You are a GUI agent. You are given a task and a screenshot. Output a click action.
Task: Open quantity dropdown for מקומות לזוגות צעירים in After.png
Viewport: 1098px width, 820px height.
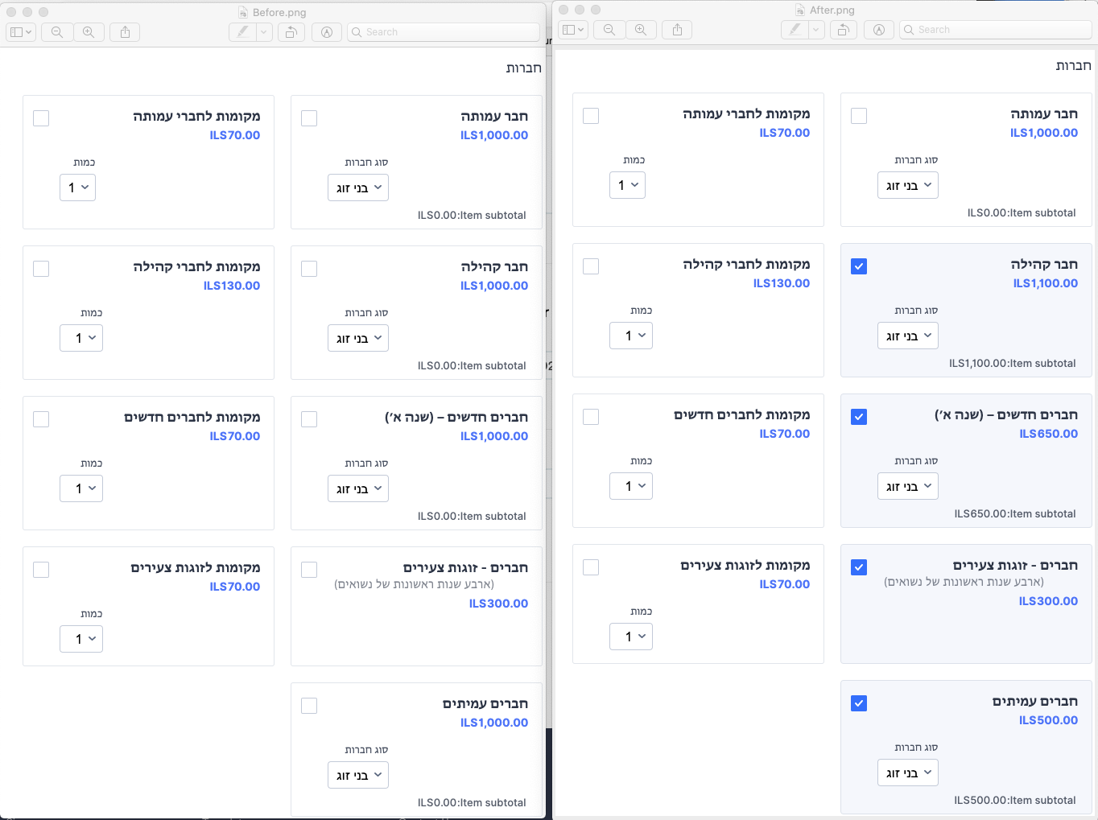click(631, 637)
